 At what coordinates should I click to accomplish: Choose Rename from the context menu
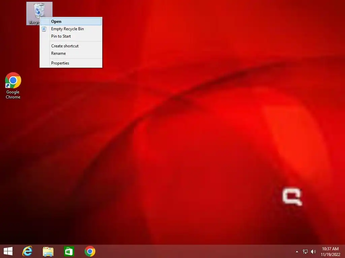pos(71,53)
